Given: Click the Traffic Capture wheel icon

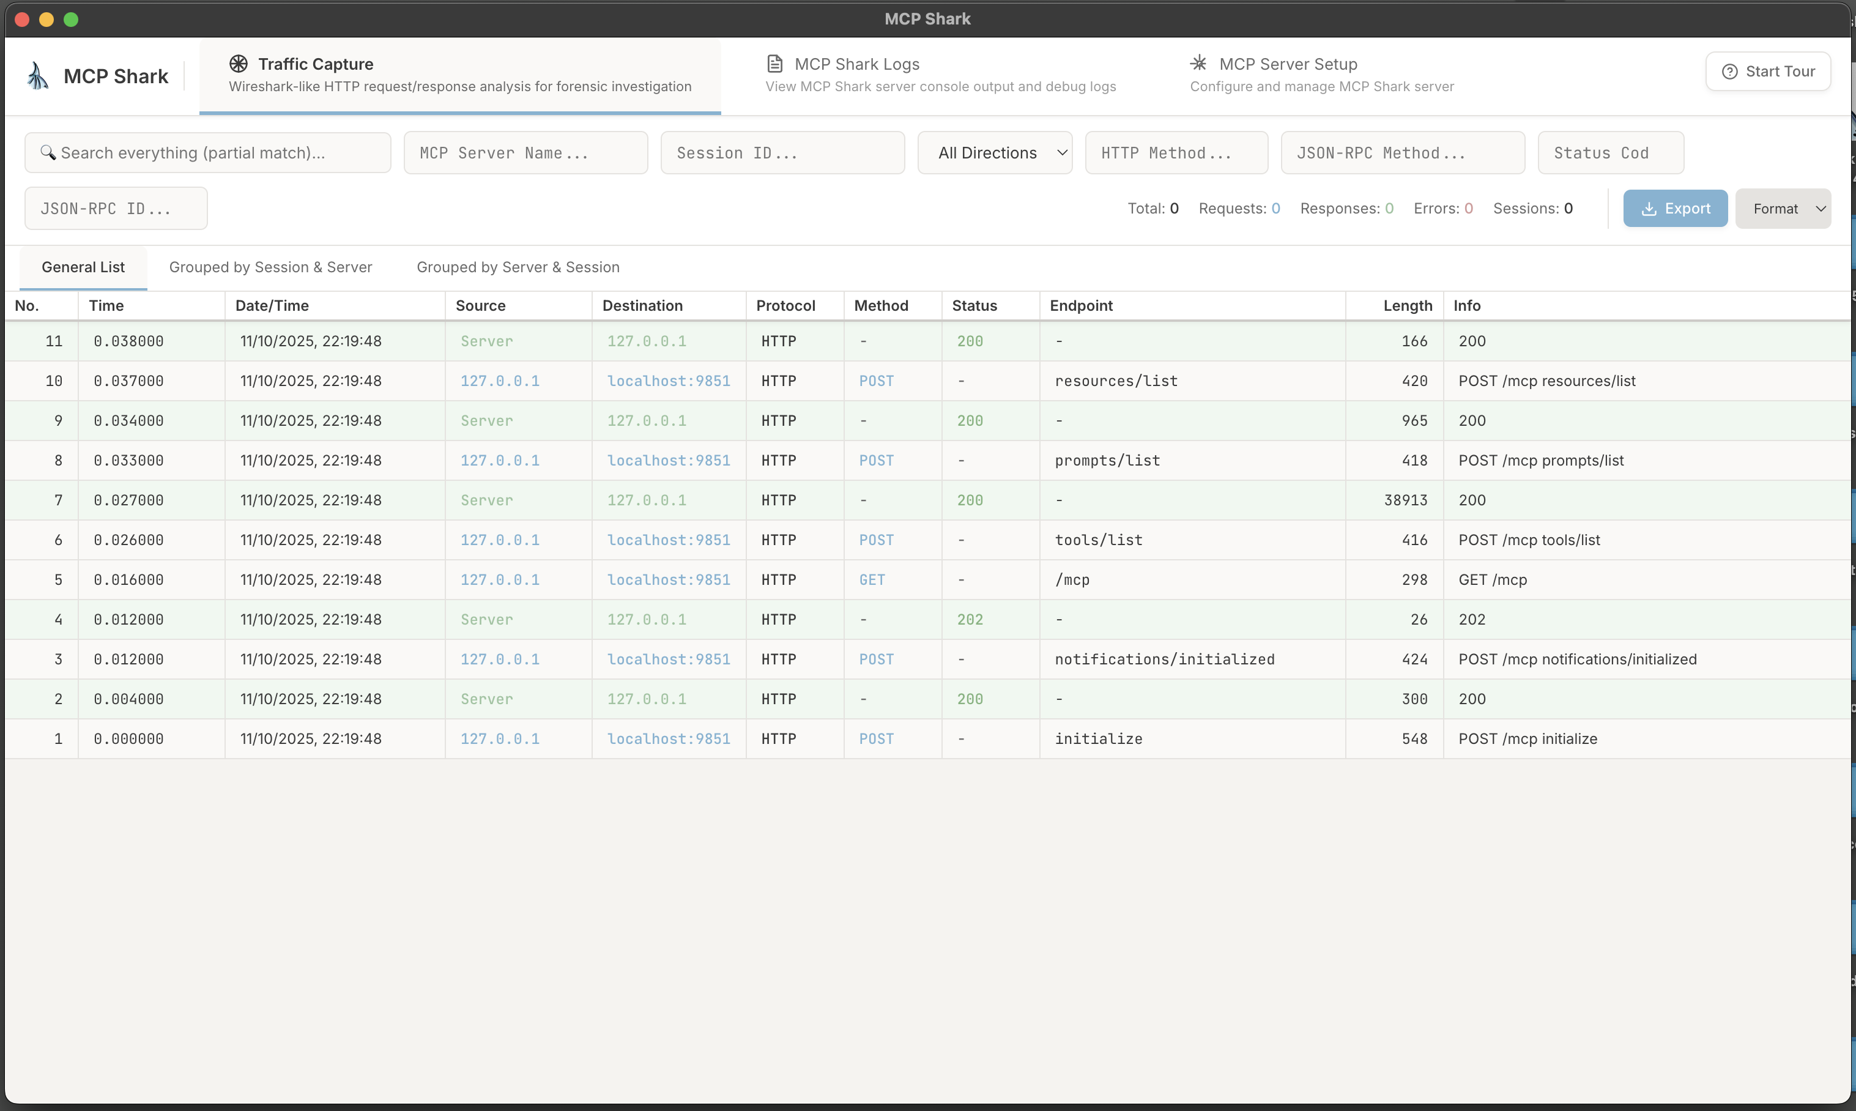Looking at the screenshot, I should click(239, 64).
